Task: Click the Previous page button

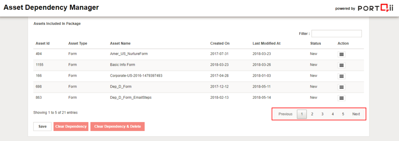Action: pos(286,114)
